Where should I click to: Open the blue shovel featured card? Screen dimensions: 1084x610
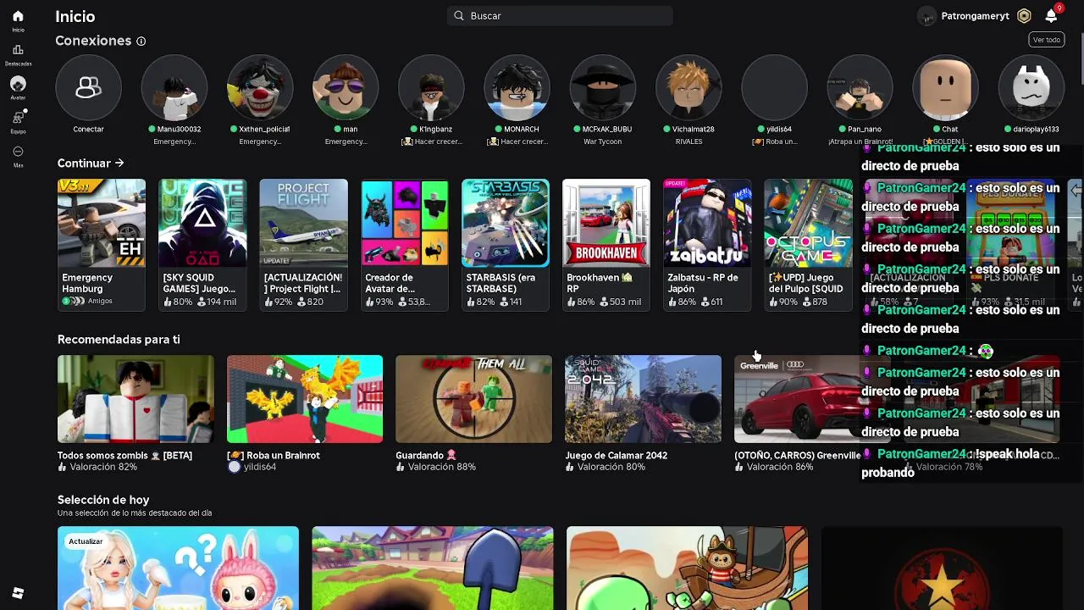coord(433,568)
